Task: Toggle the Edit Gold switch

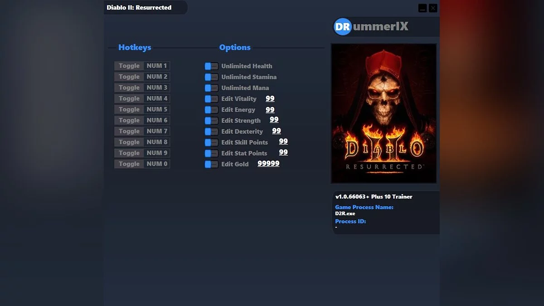Action: pos(211,164)
